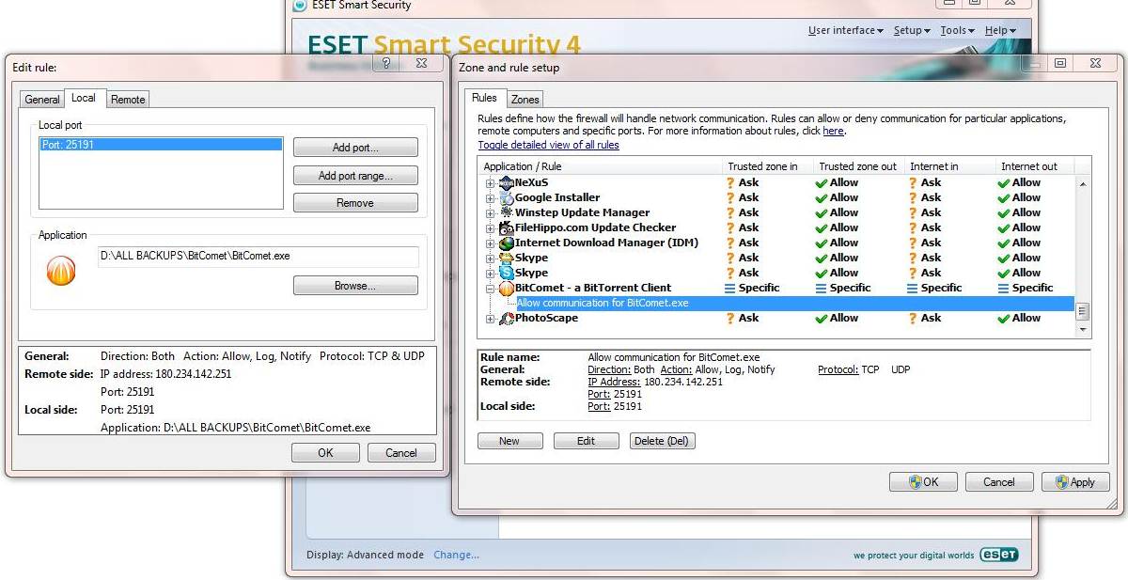This screenshot has width=1128, height=580.
Task: Click the Add port... button
Action: pos(355,148)
